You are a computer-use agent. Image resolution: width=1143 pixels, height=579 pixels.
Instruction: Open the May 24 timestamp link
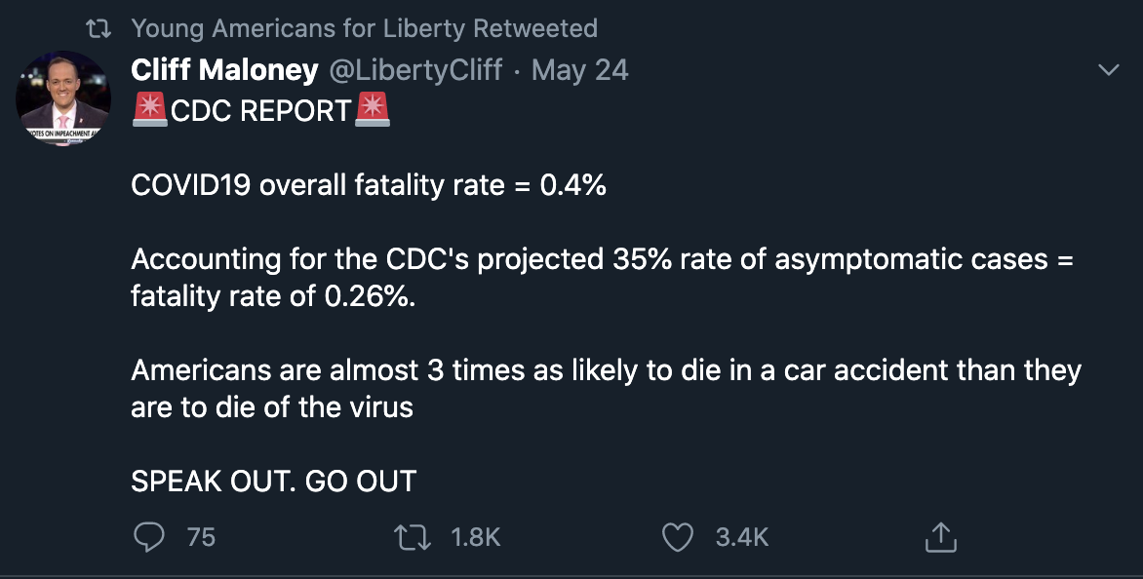click(x=579, y=70)
